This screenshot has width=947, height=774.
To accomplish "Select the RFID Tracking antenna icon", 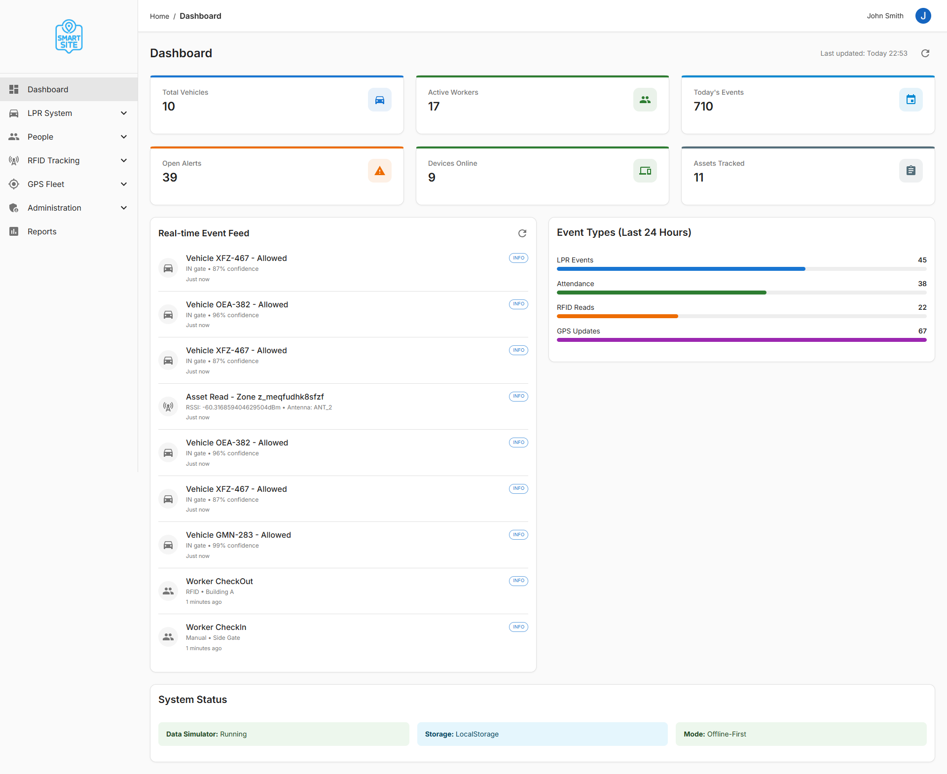I will coord(14,160).
